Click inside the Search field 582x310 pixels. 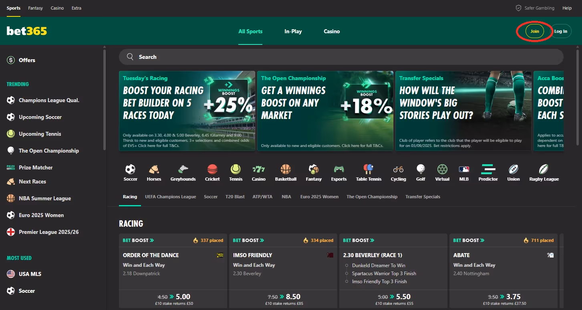click(341, 57)
